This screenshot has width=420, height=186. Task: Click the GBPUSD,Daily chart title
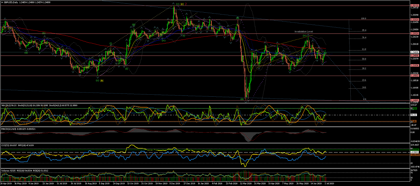(x=13, y=2)
